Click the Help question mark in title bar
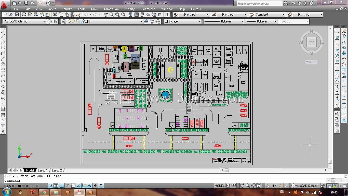Image resolution: width=348 pixels, height=196 pixels. 311,3
